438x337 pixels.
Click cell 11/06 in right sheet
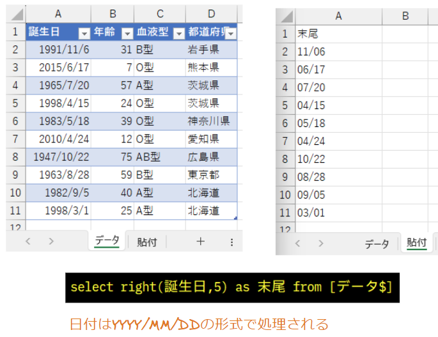(338, 52)
